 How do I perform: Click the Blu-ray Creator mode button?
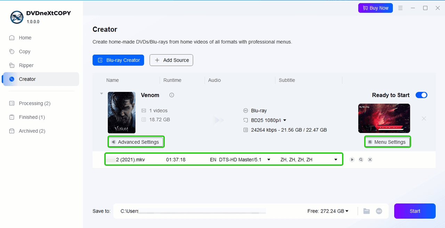tap(118, 60)
